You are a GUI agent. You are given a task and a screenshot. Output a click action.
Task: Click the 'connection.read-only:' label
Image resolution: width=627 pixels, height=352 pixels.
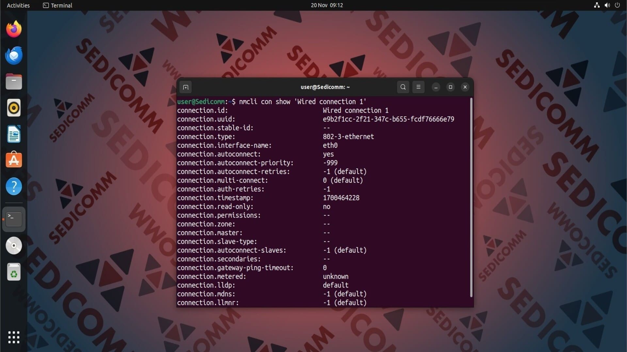tap(215, 207)
